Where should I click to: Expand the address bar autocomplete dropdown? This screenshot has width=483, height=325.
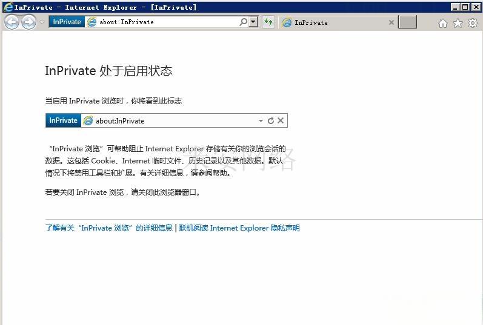253,22
